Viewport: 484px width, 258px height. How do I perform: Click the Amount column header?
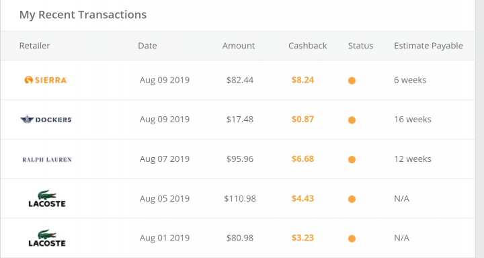pos(239,46)
